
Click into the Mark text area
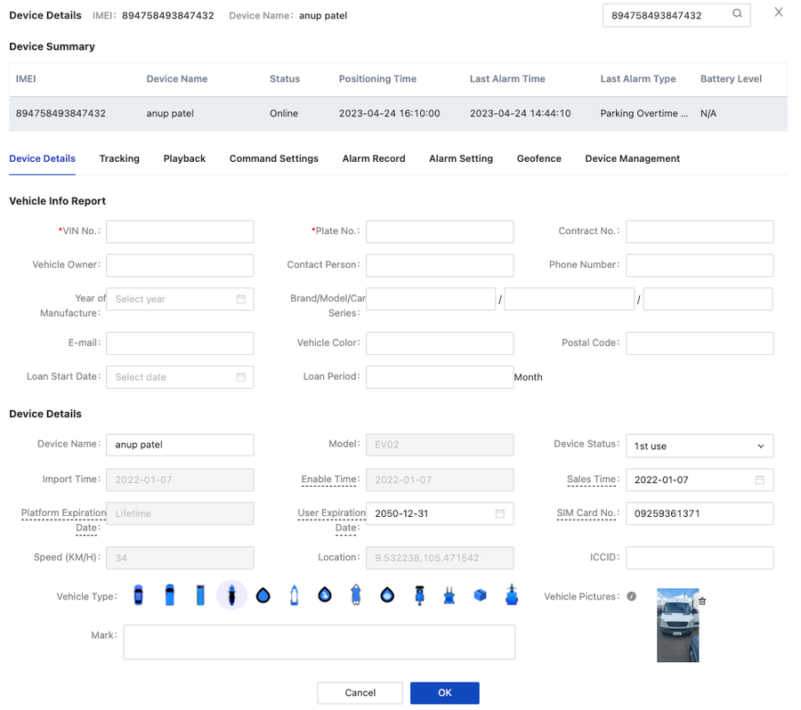tap(319, 641)
